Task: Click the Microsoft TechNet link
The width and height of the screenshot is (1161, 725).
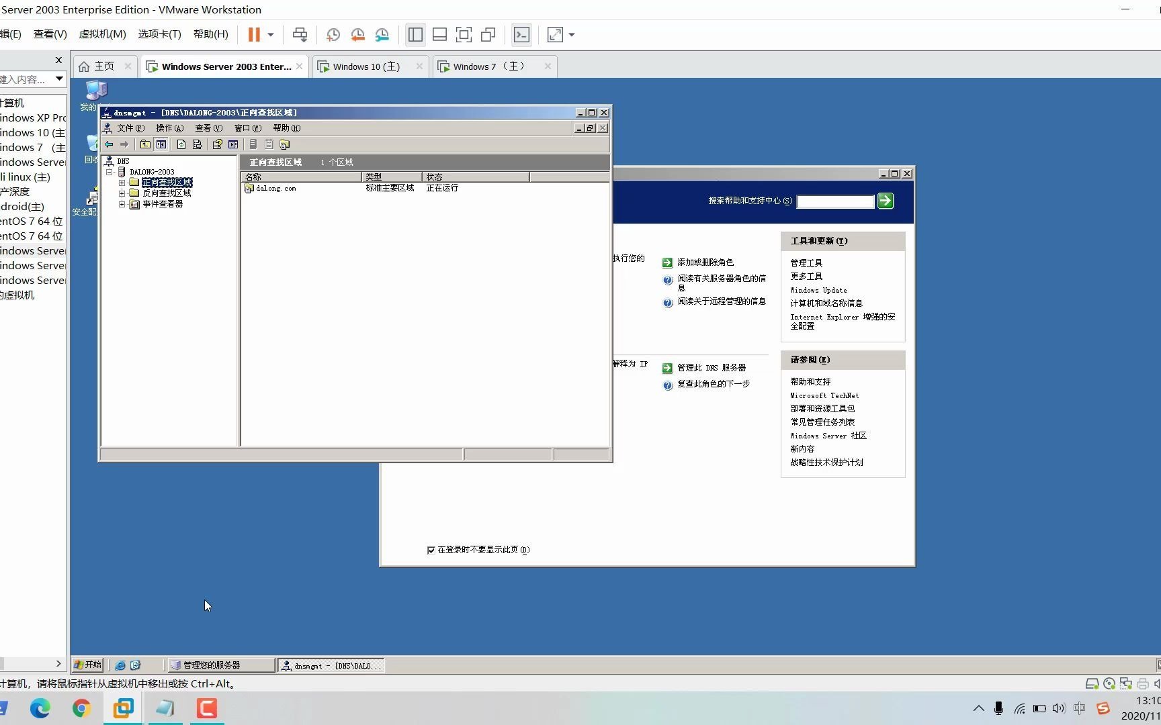Action: [x=824, y=395]
